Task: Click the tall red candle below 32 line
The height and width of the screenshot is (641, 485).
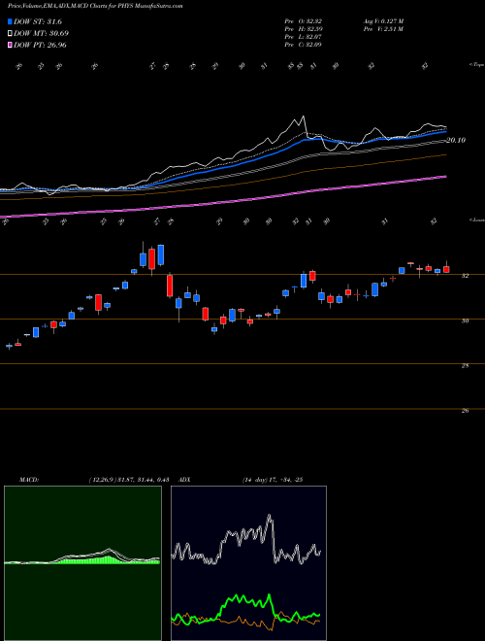Action: pyautogui.click(x=170, y=286)
